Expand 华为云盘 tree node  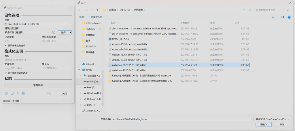(79, 64)
